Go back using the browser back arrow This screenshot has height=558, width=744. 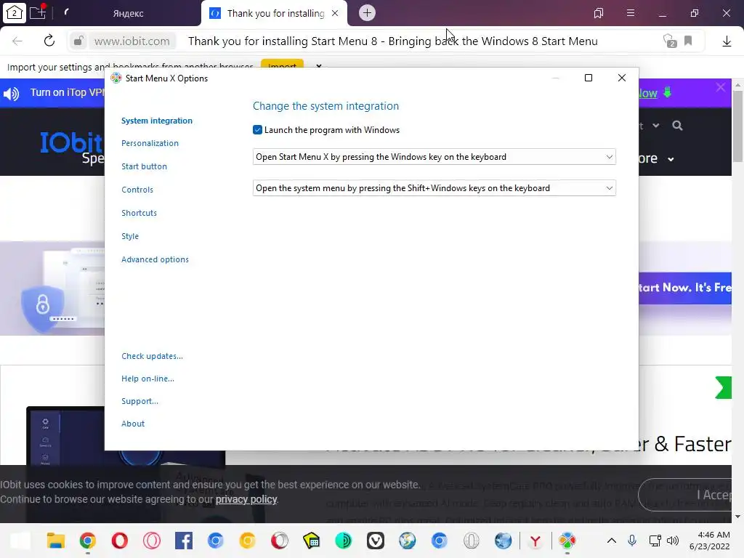coord(17,41)
